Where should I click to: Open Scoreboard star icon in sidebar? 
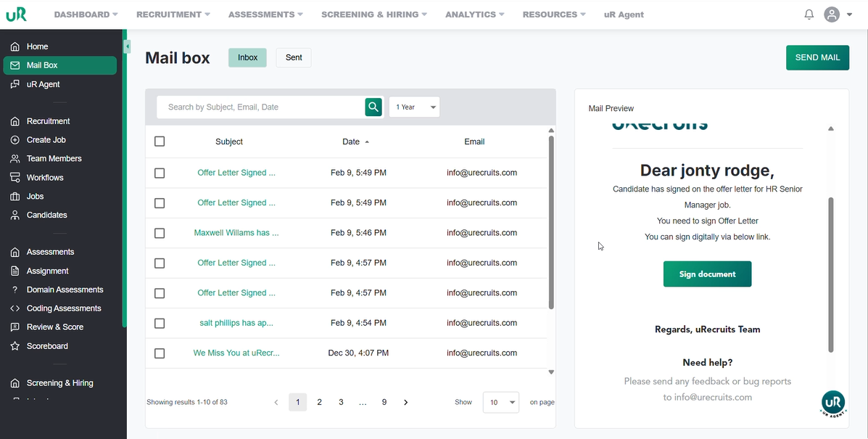(15, 346)
